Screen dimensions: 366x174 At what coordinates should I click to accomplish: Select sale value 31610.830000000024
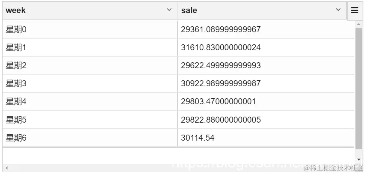pyautogui.click(x=221, y=48)
